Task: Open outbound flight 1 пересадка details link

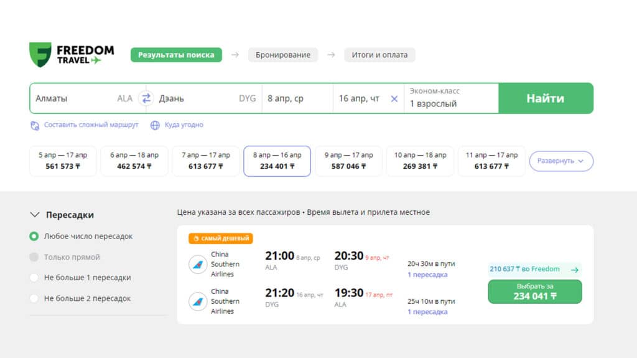Action: [427, 275]
